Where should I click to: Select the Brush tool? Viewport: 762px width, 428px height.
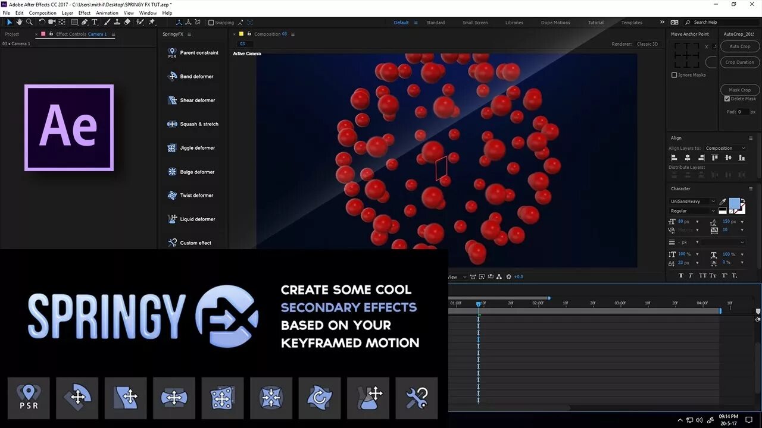pos(107,22)
